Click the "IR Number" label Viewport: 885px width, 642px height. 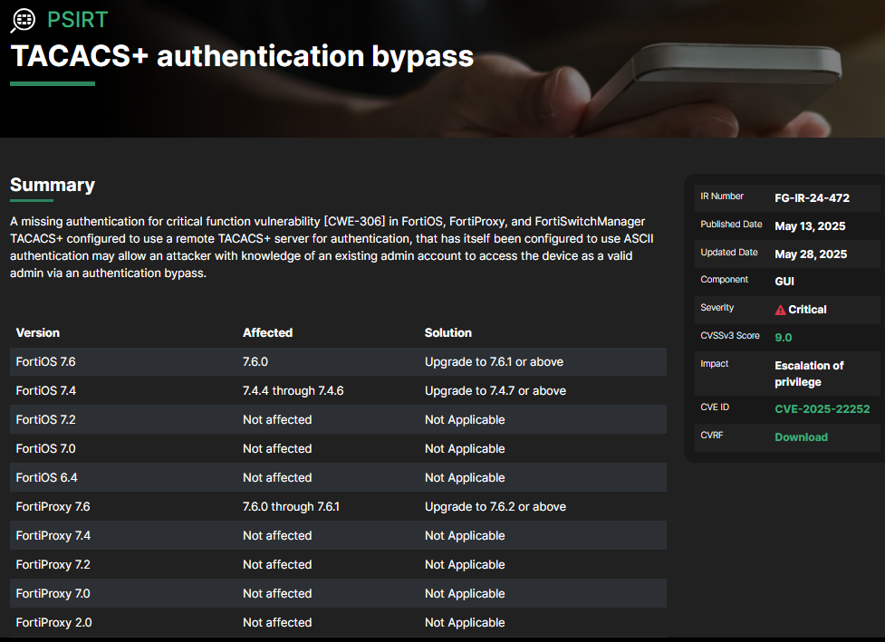722,196
